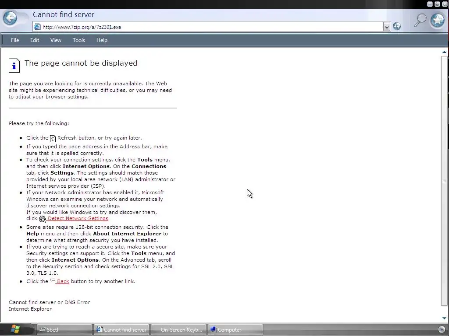Click the URL address field

(x=212, y=27)
